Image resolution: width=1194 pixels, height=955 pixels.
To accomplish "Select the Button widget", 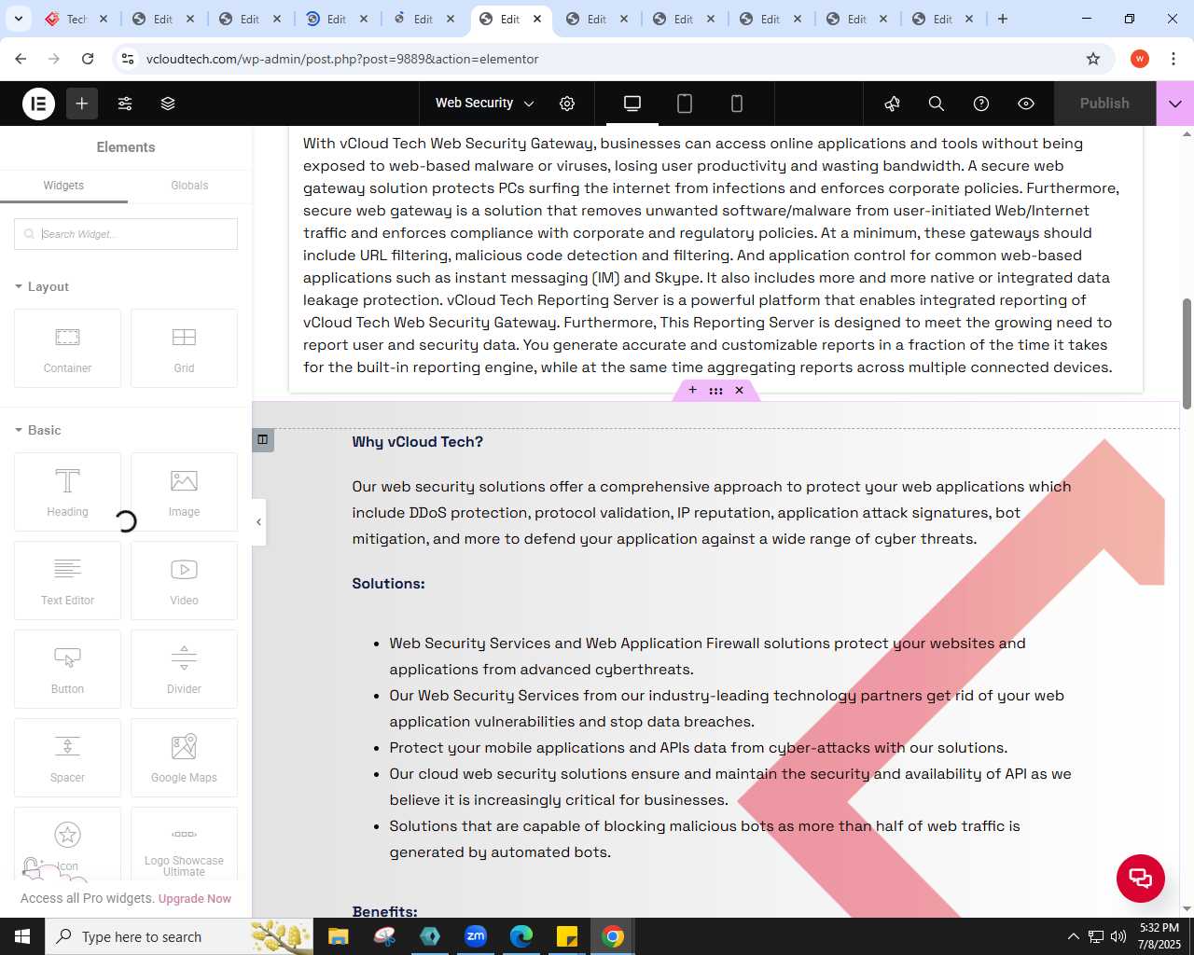I will click(x=67, y=669).
